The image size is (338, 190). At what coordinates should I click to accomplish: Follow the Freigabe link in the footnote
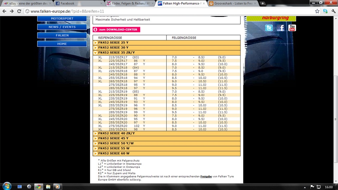[x=206, y=176]
